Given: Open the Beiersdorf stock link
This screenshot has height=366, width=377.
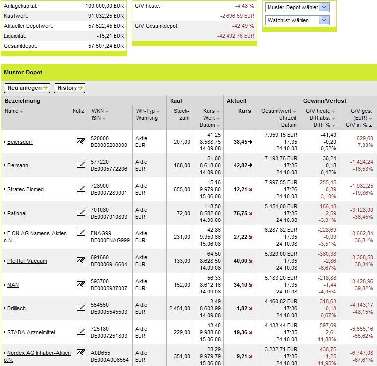Looking at the screenshot, I should coord(20,142).
